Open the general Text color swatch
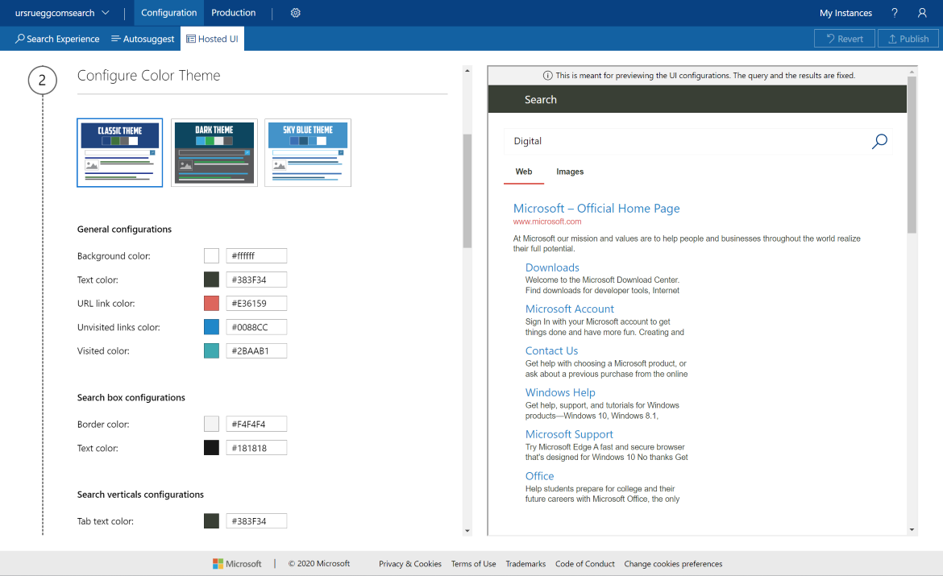The height and width of the screenshot is (576, 943). pos(211,280)
